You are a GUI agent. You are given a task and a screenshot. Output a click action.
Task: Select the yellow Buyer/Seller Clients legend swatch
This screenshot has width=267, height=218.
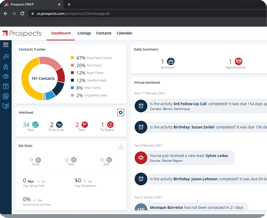click(x=72, y=58)
